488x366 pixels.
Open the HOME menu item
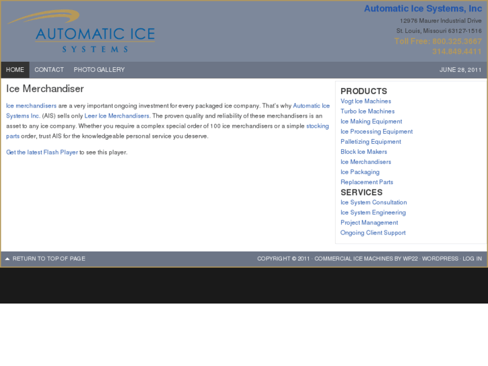click(x=15, y=70)
